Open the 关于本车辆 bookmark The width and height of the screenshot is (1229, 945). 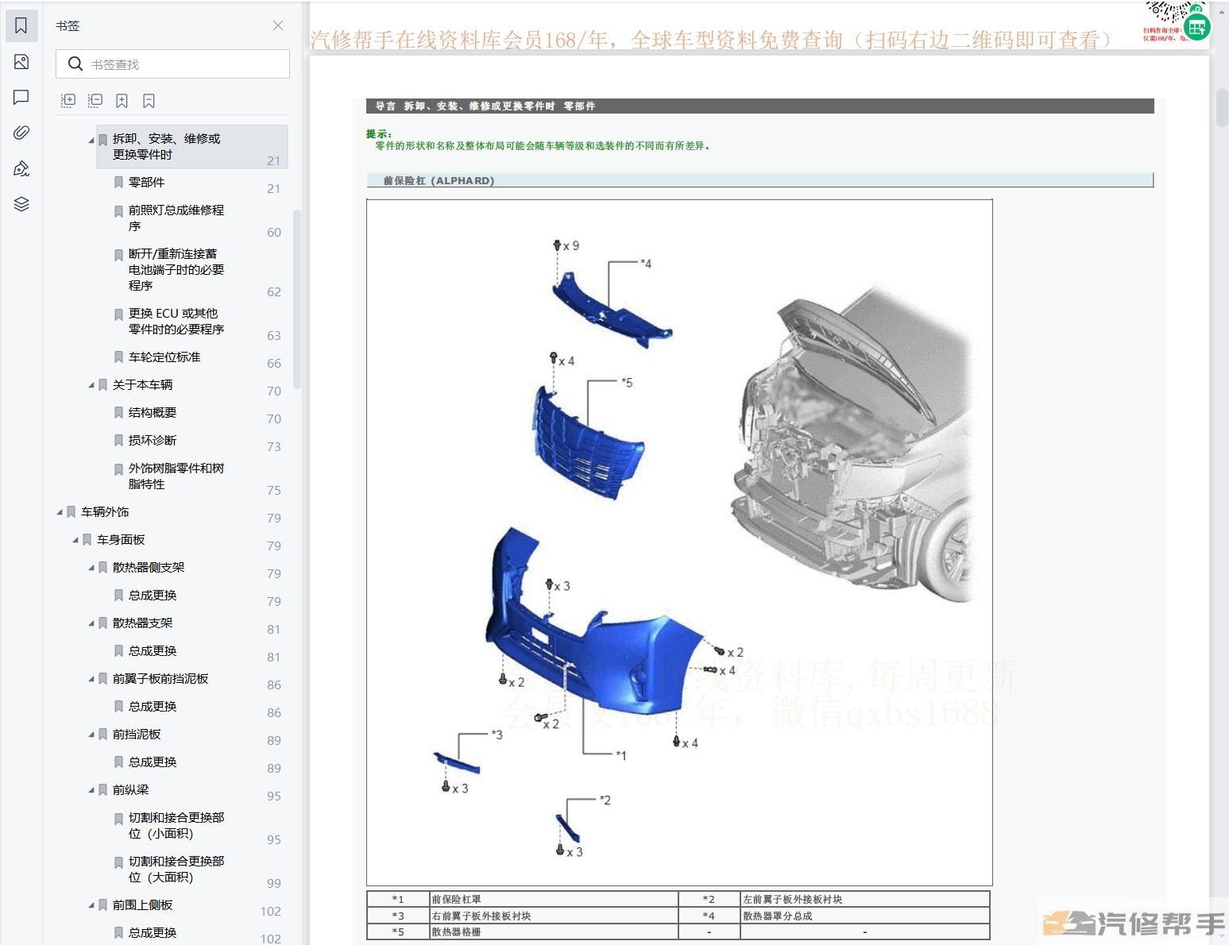tap(142, 385)
